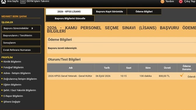This screenshot has width=196, height=110.
Task: Click the Süre column header
Action: 148,68
